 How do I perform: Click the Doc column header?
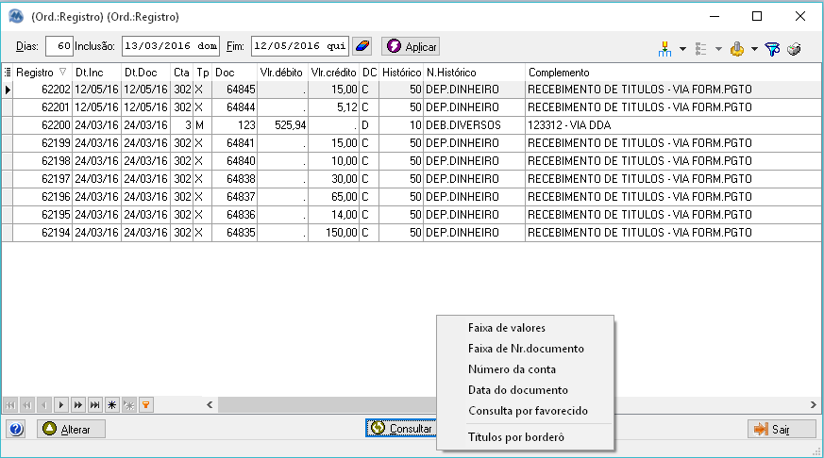point(234,73)
